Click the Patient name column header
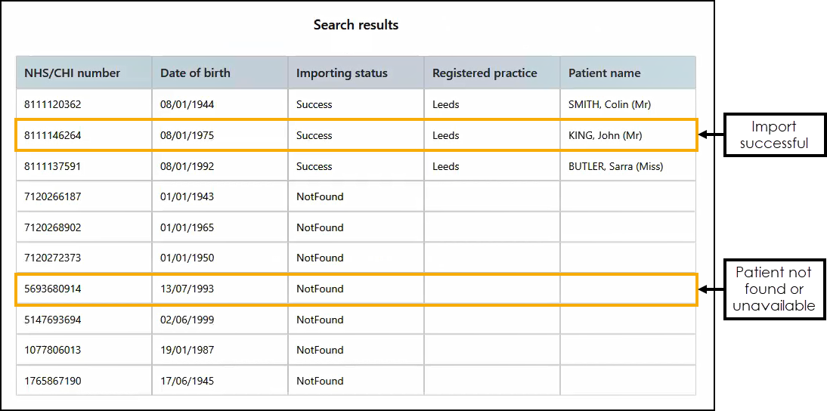827x411 pixels. 604,73
